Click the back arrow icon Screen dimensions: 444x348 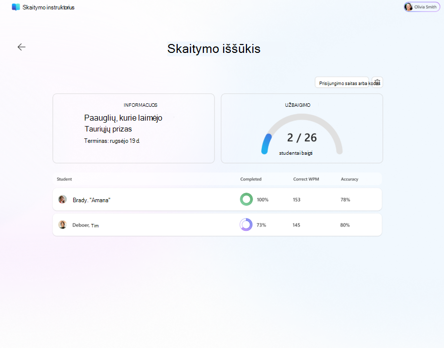click(x=21, y=47)
